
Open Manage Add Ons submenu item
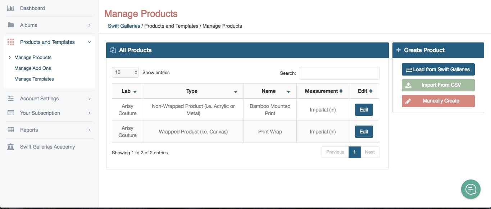point(33,68)
